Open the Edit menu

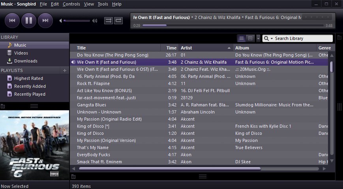(55, 4)
